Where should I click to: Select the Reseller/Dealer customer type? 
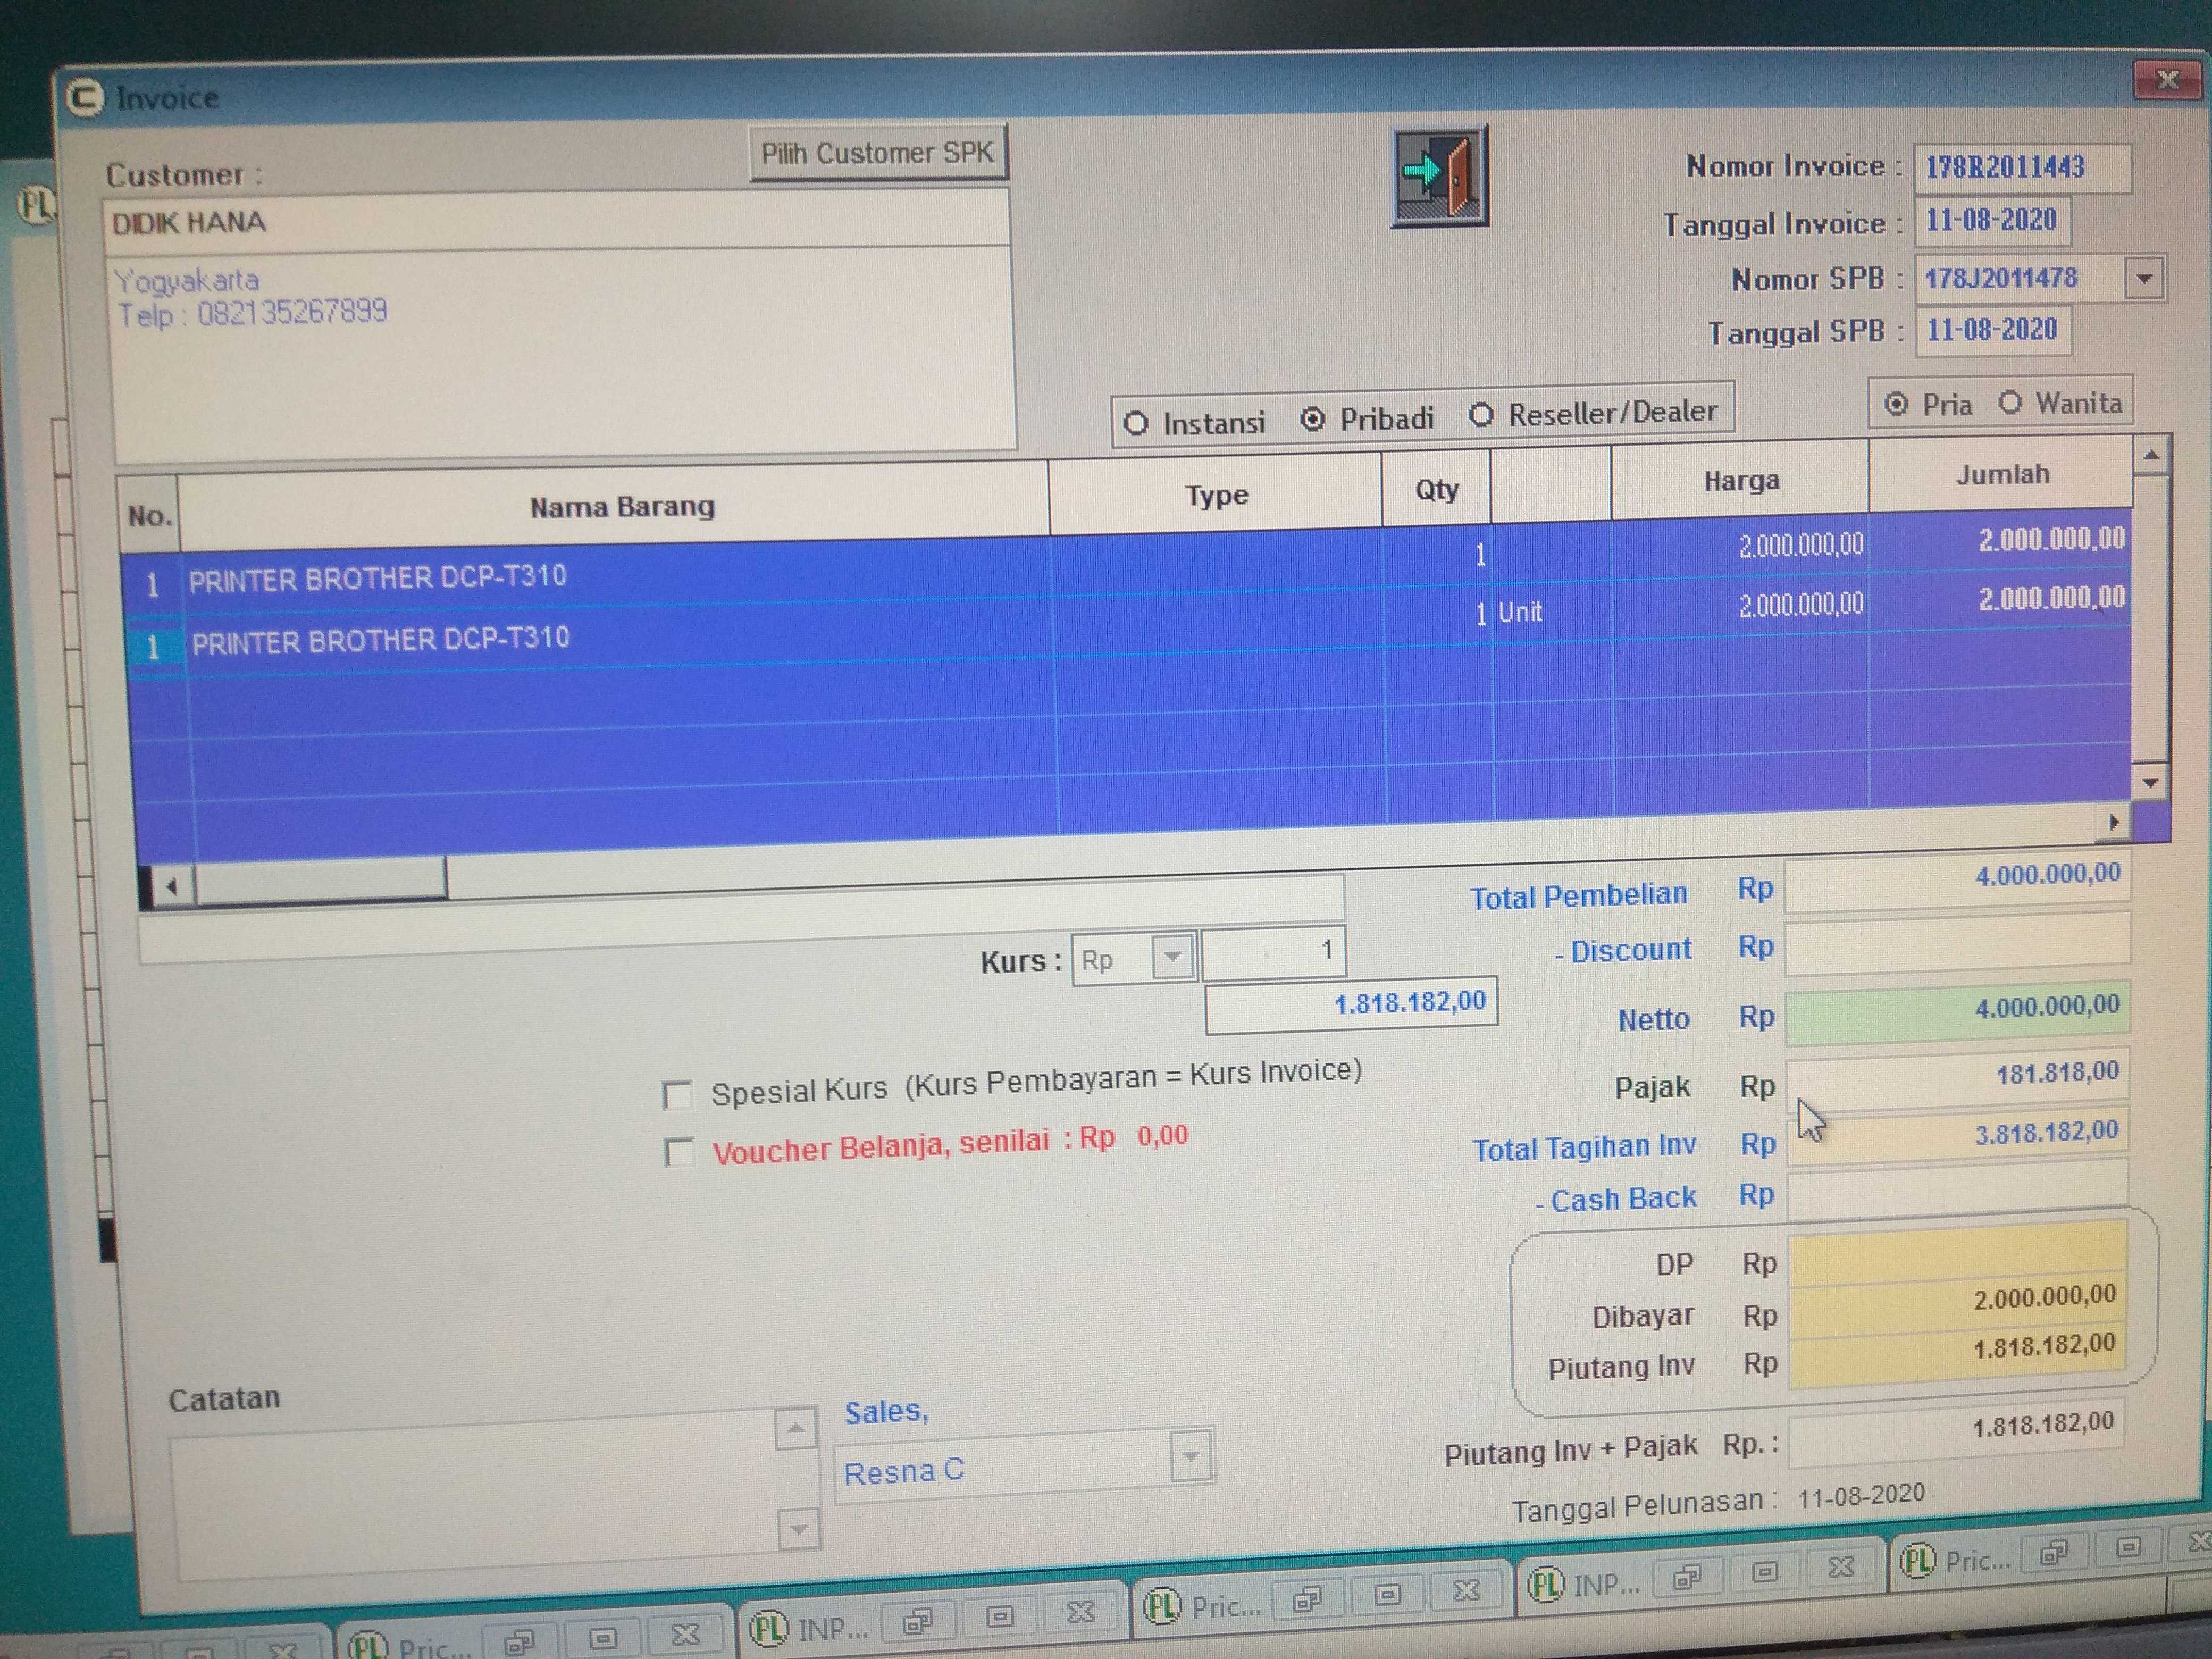coord(1482,415)
